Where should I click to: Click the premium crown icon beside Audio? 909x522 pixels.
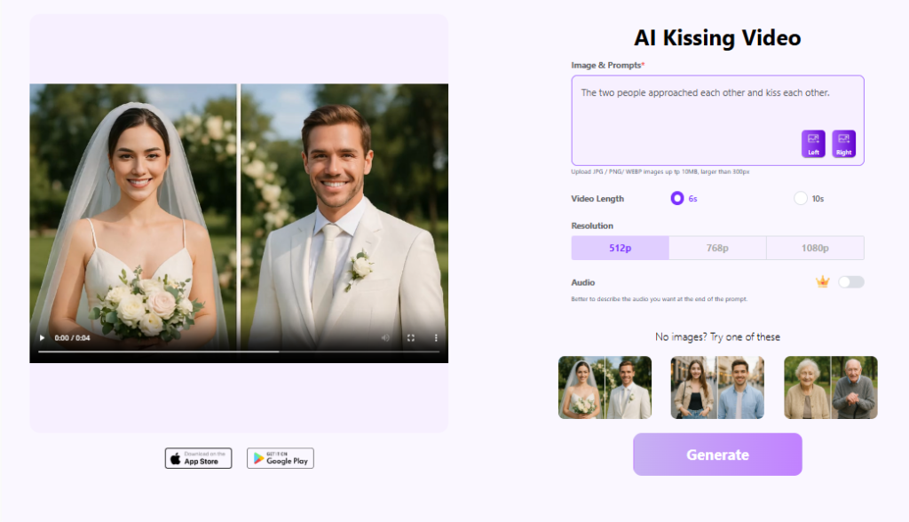click(823, 282)
